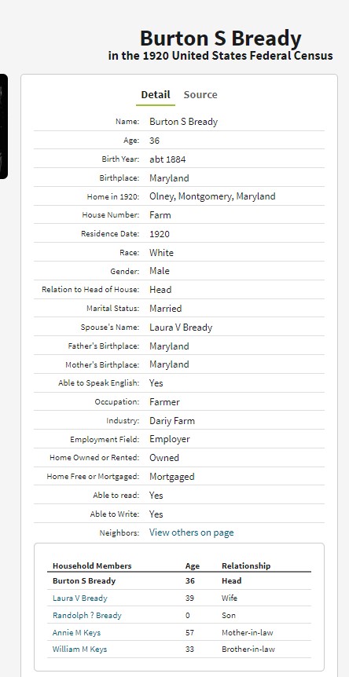The width and height of the screenshot is (349, 677).
Task: Click the Birth Year value abt 1884
Action: point(167,159)
